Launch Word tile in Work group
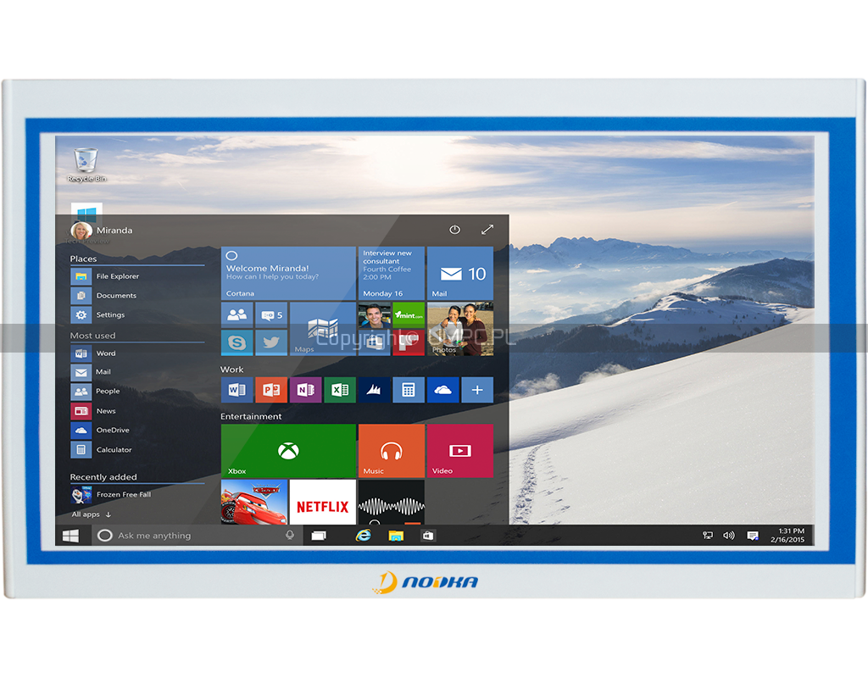868x678 pixels. tap(237, 390)
